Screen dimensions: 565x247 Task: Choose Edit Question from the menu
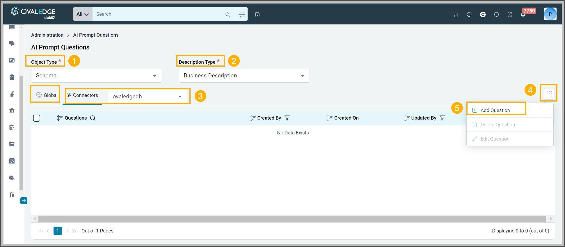coord(510,139)
